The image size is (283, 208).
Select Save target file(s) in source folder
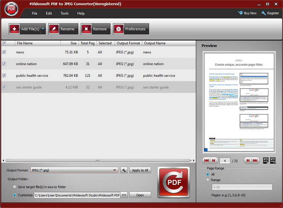[15, 187]
